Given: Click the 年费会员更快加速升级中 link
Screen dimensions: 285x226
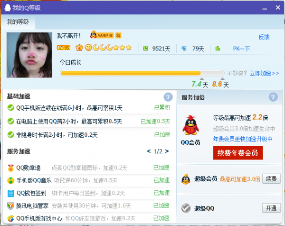Looking at the screenshot, I should [243, 139].
